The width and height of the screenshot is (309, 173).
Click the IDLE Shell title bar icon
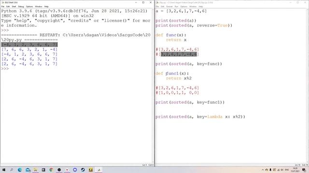click(2, 2)
